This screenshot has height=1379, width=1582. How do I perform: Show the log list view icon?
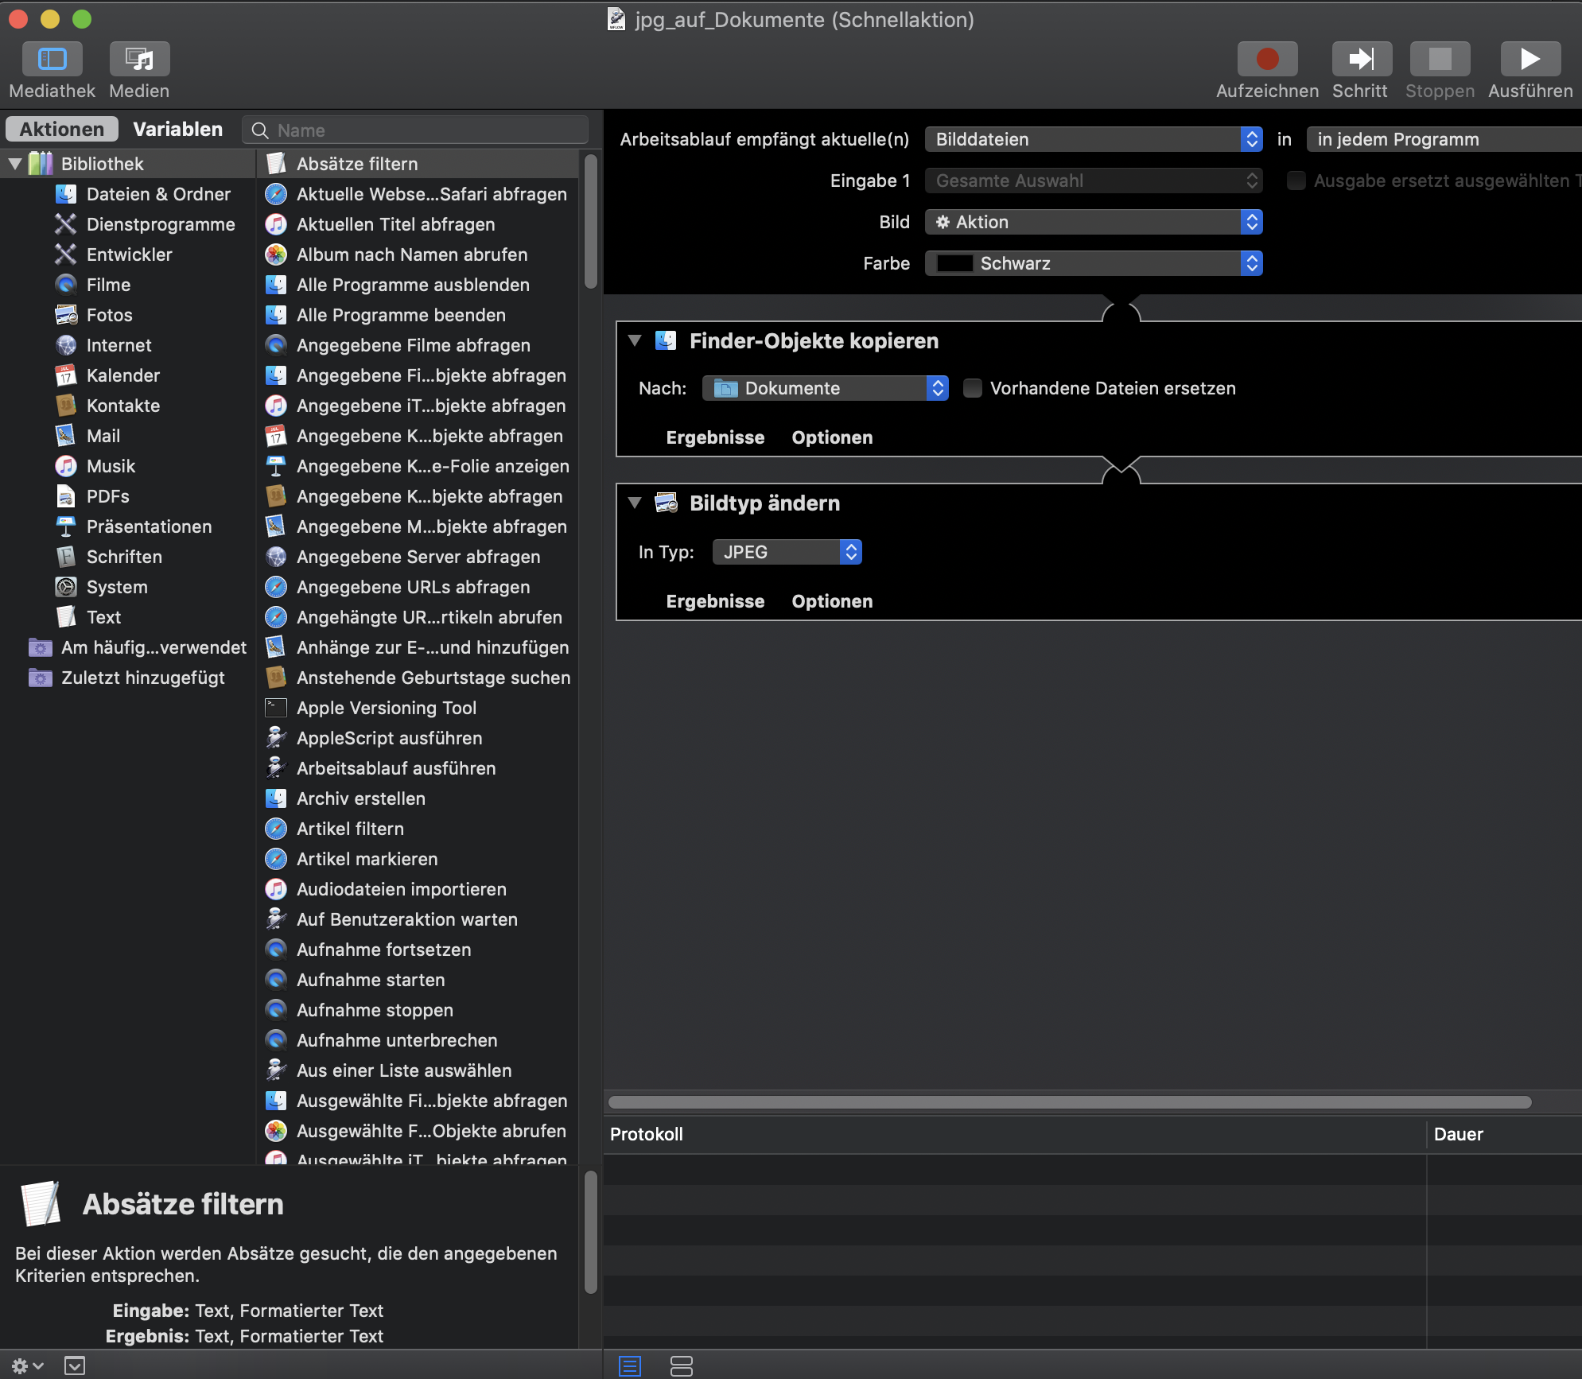coord(630,1365)
